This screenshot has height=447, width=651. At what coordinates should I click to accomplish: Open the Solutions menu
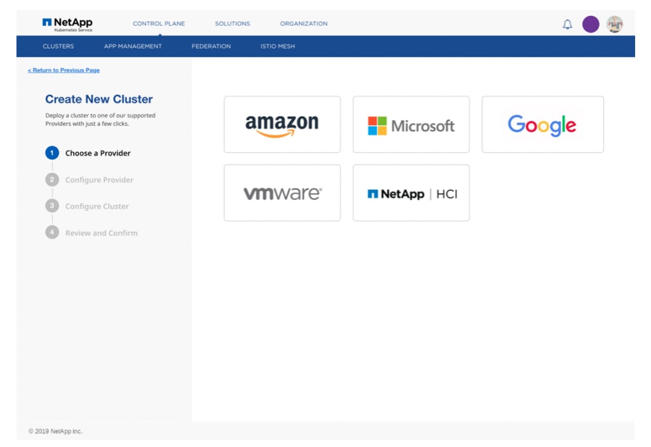(x=232, y=24)
